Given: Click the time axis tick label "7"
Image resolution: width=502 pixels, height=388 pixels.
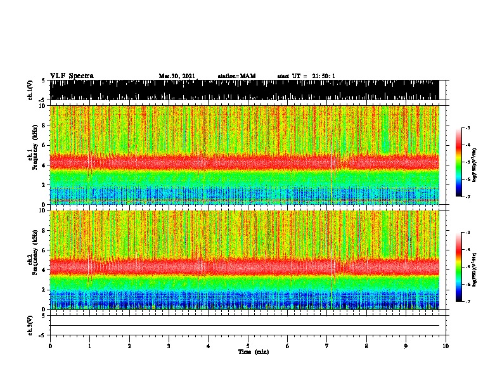Looking at the screenshot, I should [x=327, y=346].
